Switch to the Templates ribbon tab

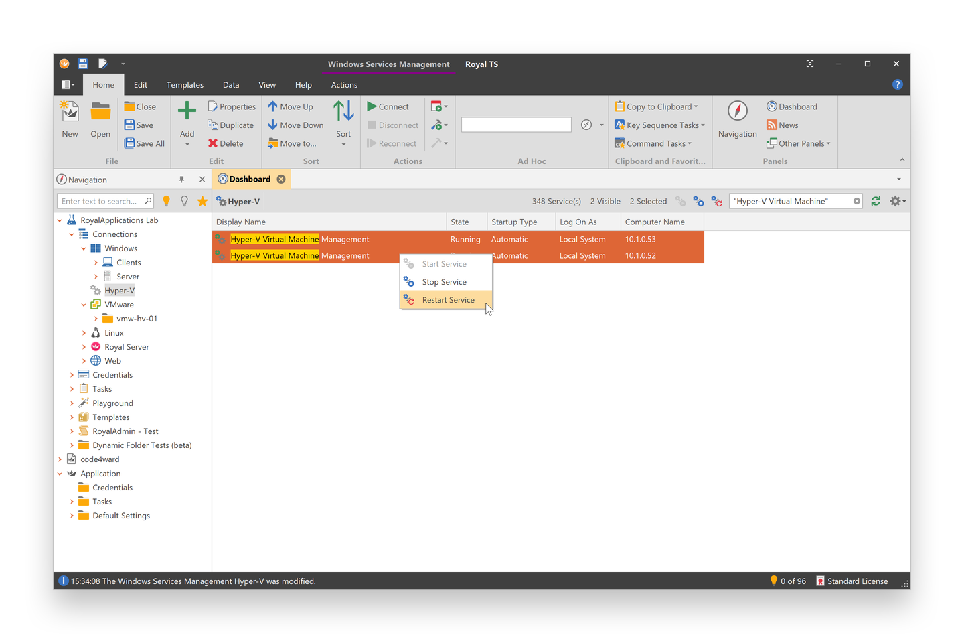185,84
